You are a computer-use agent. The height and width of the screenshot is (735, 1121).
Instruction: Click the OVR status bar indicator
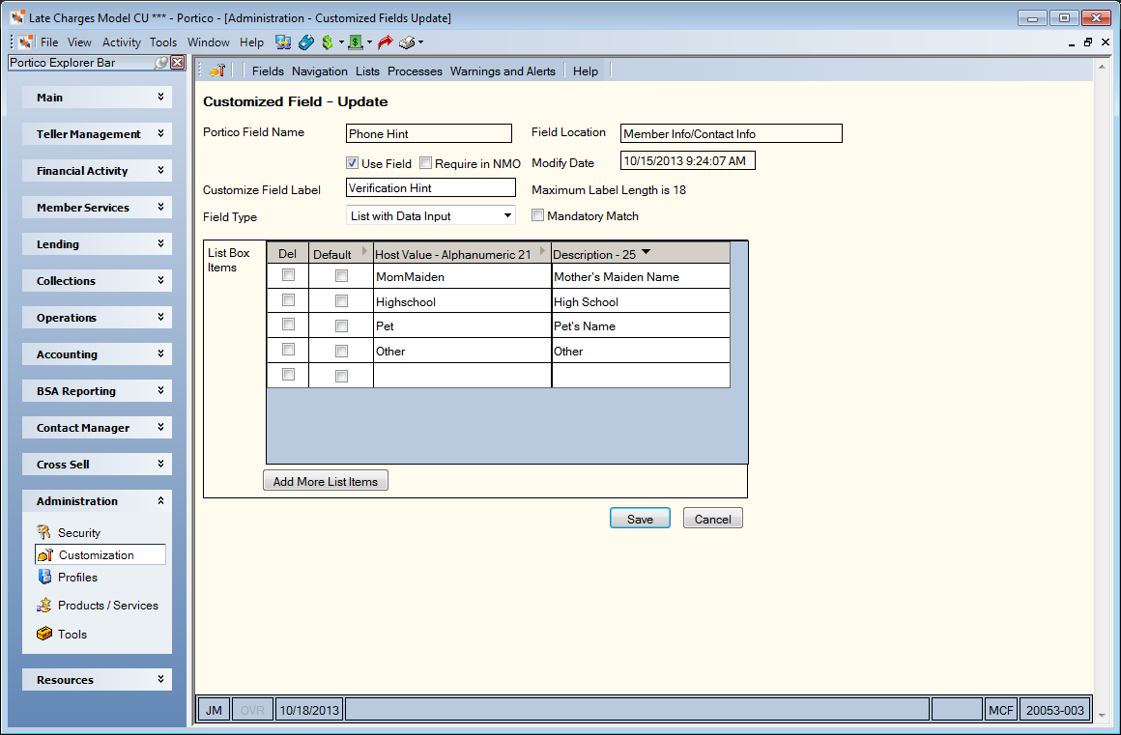(252, 710)
